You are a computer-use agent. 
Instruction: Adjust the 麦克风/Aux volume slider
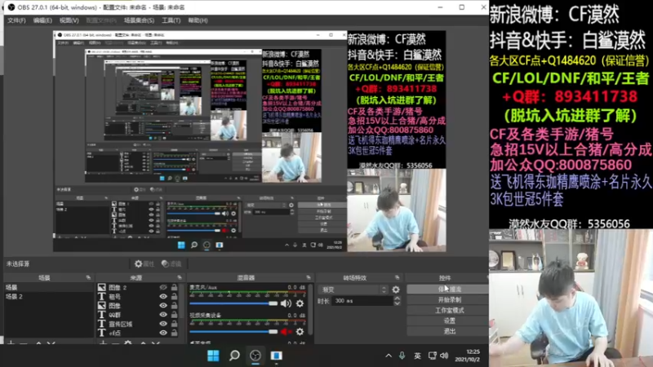(x=233, y=303)
